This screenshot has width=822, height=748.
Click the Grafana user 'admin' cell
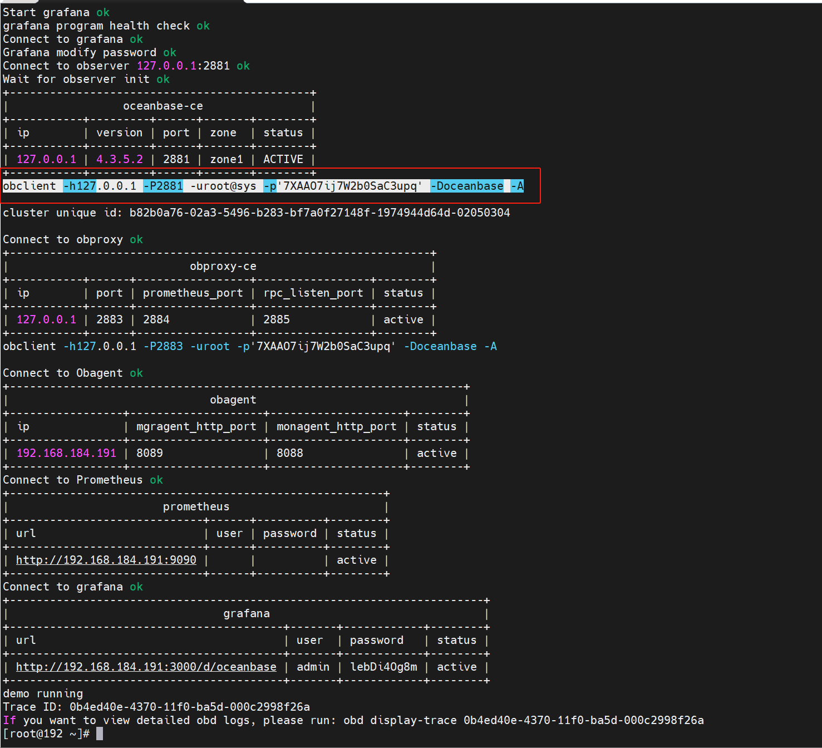[x=313, y=667]
